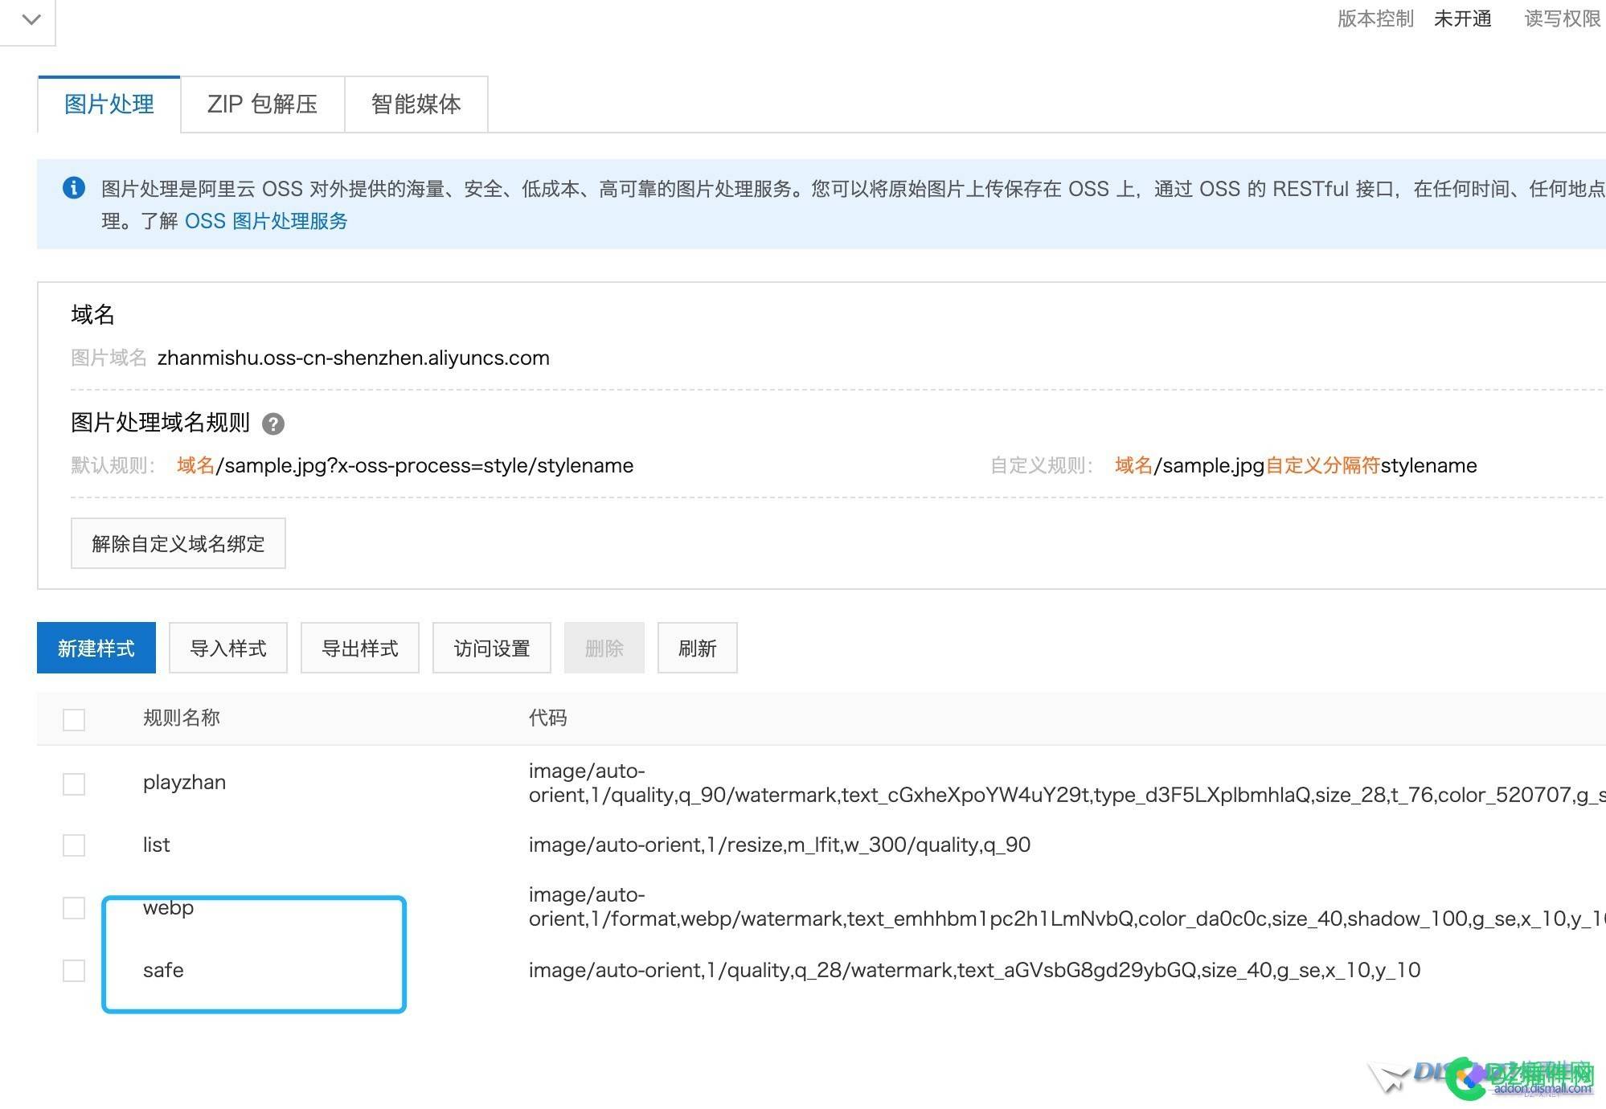
Task: Check the checkbox for the webp style
Action: click(73, 909)
